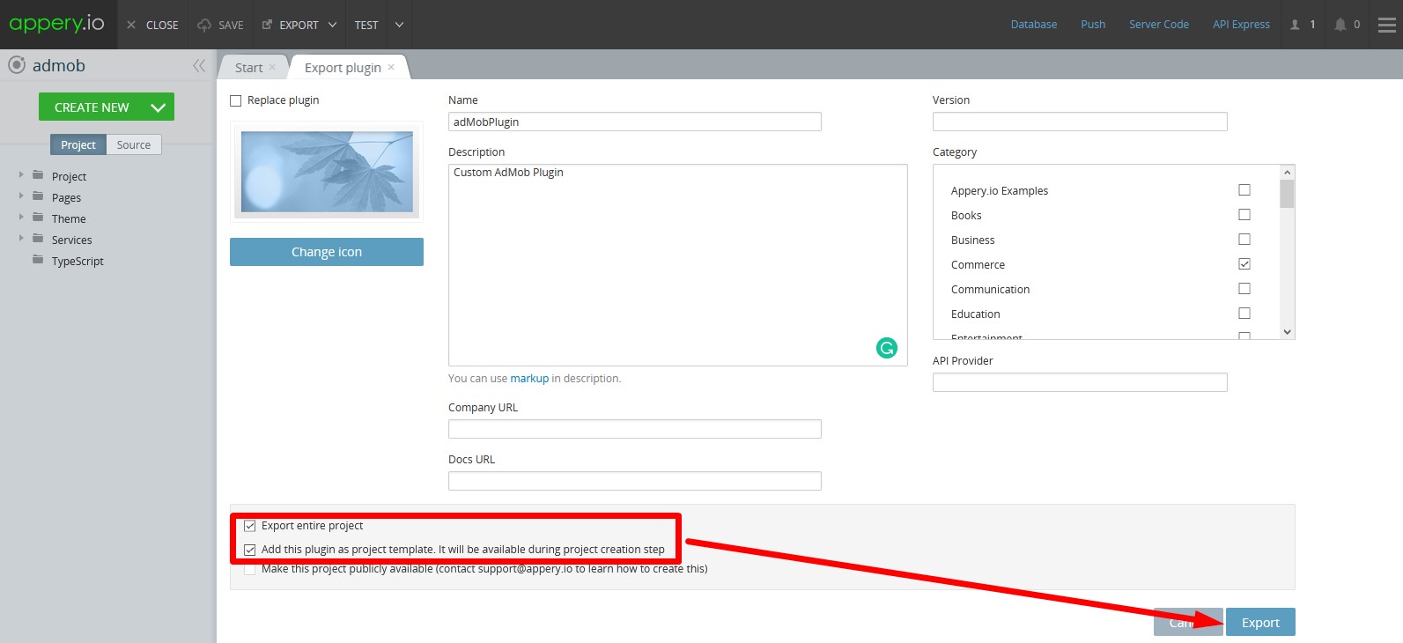
Task: Click the Grammarly icon in description
Action: [887, 348]
